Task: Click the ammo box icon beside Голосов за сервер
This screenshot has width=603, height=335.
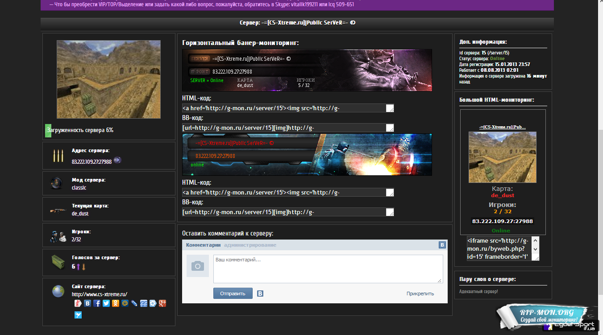Action: [x=58, y=261]
